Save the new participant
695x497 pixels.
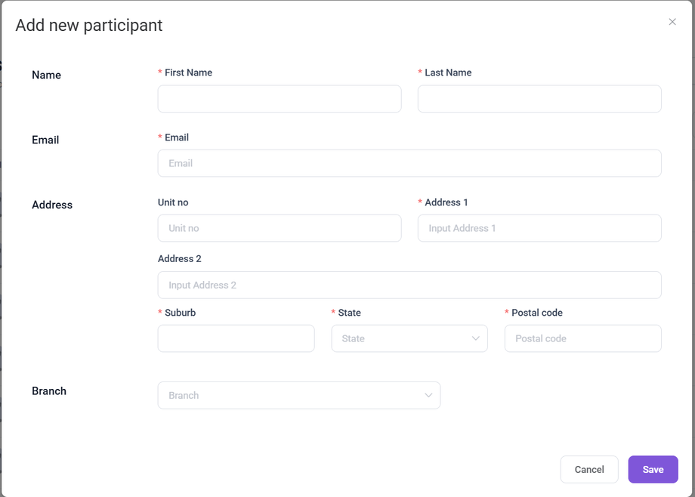click(653, 469)
